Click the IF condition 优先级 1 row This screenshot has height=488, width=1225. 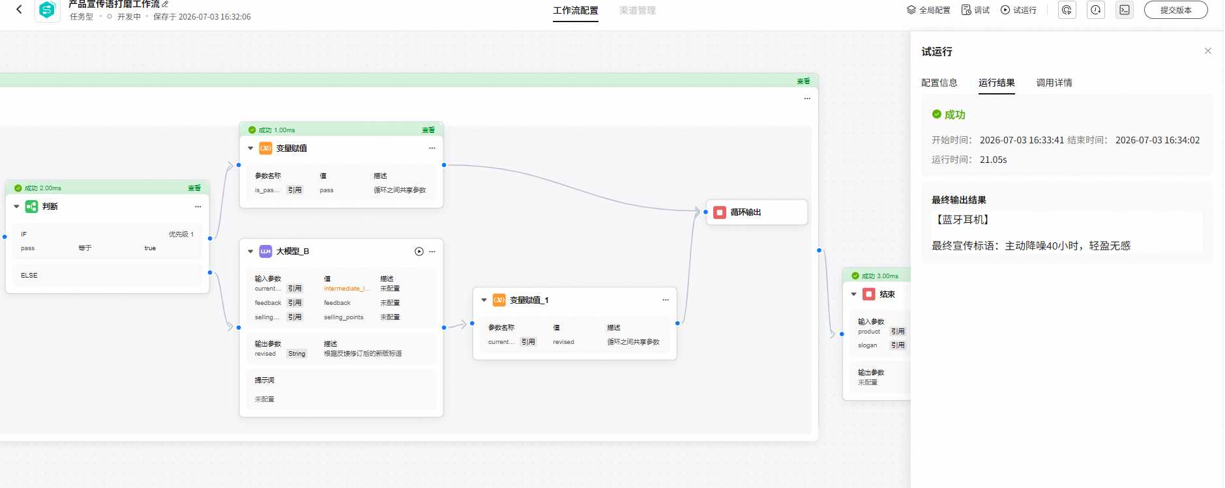click(x=107, y=241)
